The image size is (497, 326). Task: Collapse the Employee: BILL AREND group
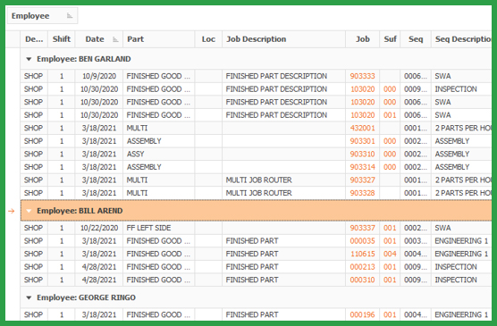click(x=29, y=211)
